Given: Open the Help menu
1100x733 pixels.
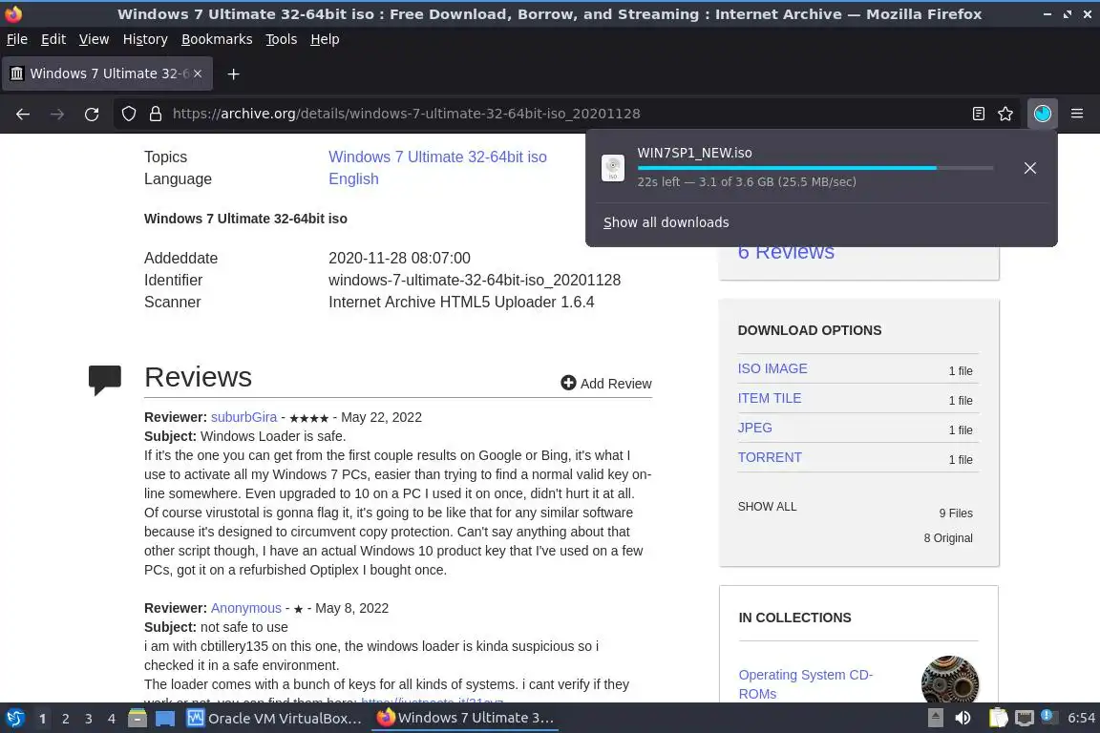Looking at the screenshot, I should tap(325, 39).
